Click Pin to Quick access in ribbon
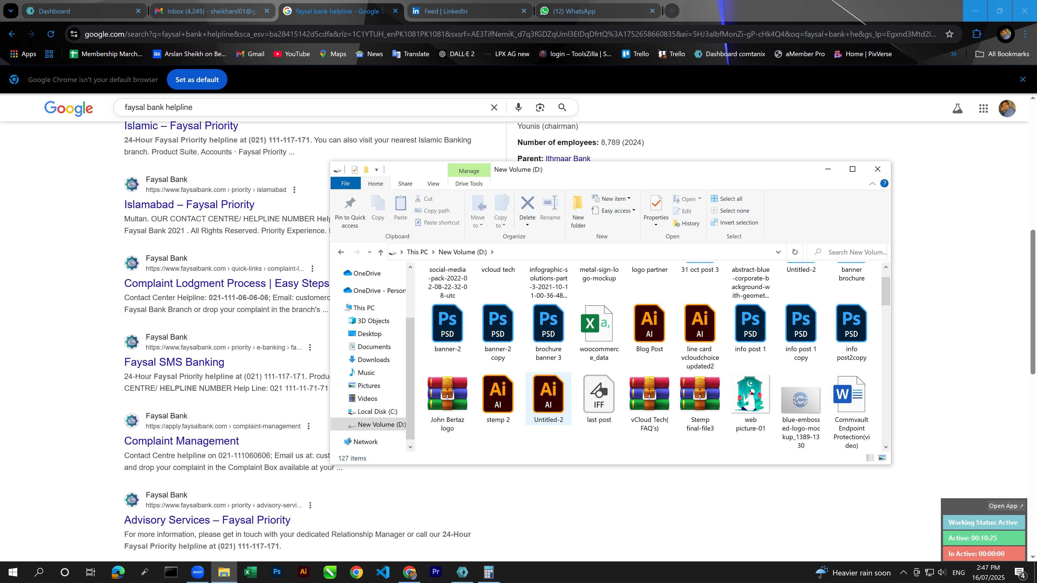The image size is (1037, 583). 350,212
